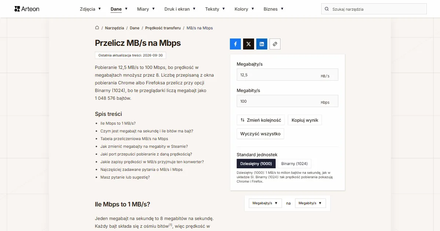
Task: Click the Szukaj narzędzia search field
Action: [374, 9]
